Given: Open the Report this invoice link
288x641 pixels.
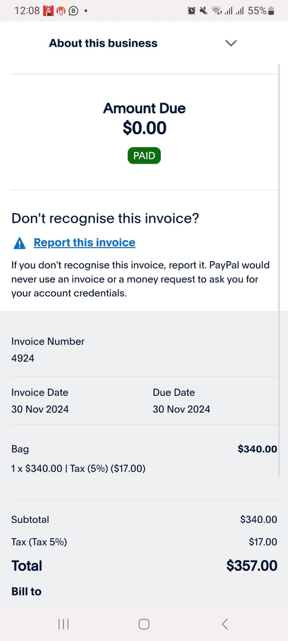Looking at the screenshot, I should click(84, 243).
